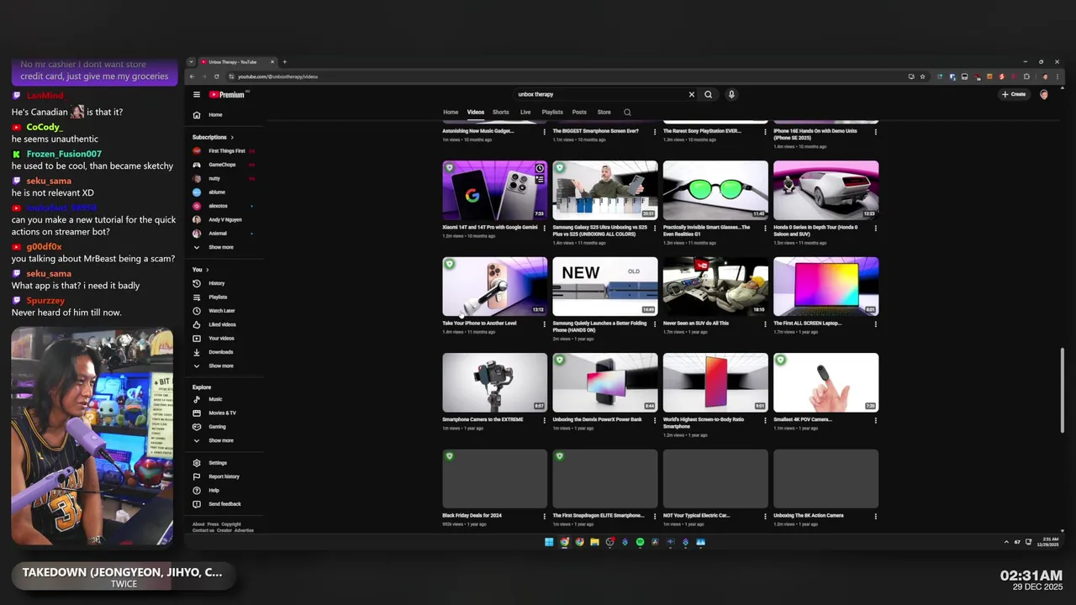Switch to Live tab

(525, 113)
